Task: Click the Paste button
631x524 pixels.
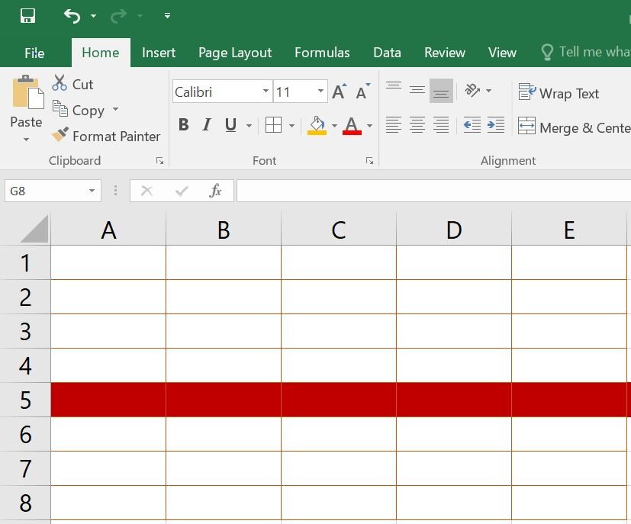Action: coord(26,108)
